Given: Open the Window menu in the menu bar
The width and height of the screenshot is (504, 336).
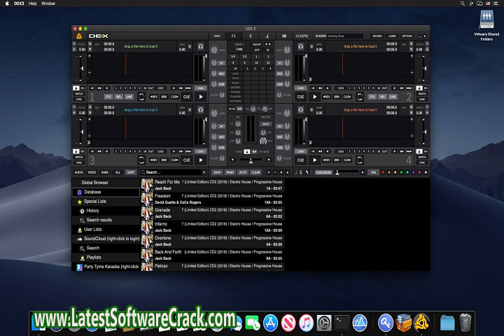Looking at the screenshot, I should 48,3.
